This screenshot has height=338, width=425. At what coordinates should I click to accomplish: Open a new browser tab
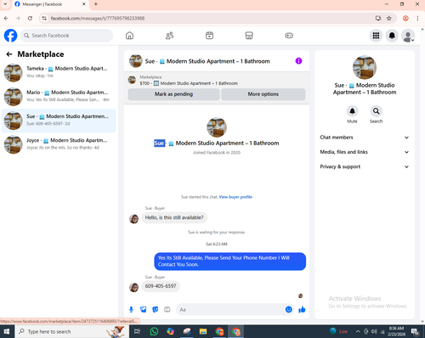coord(96,4)
